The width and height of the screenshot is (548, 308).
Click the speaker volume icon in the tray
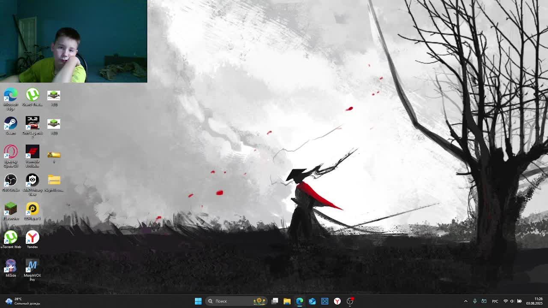click(512, 301)
